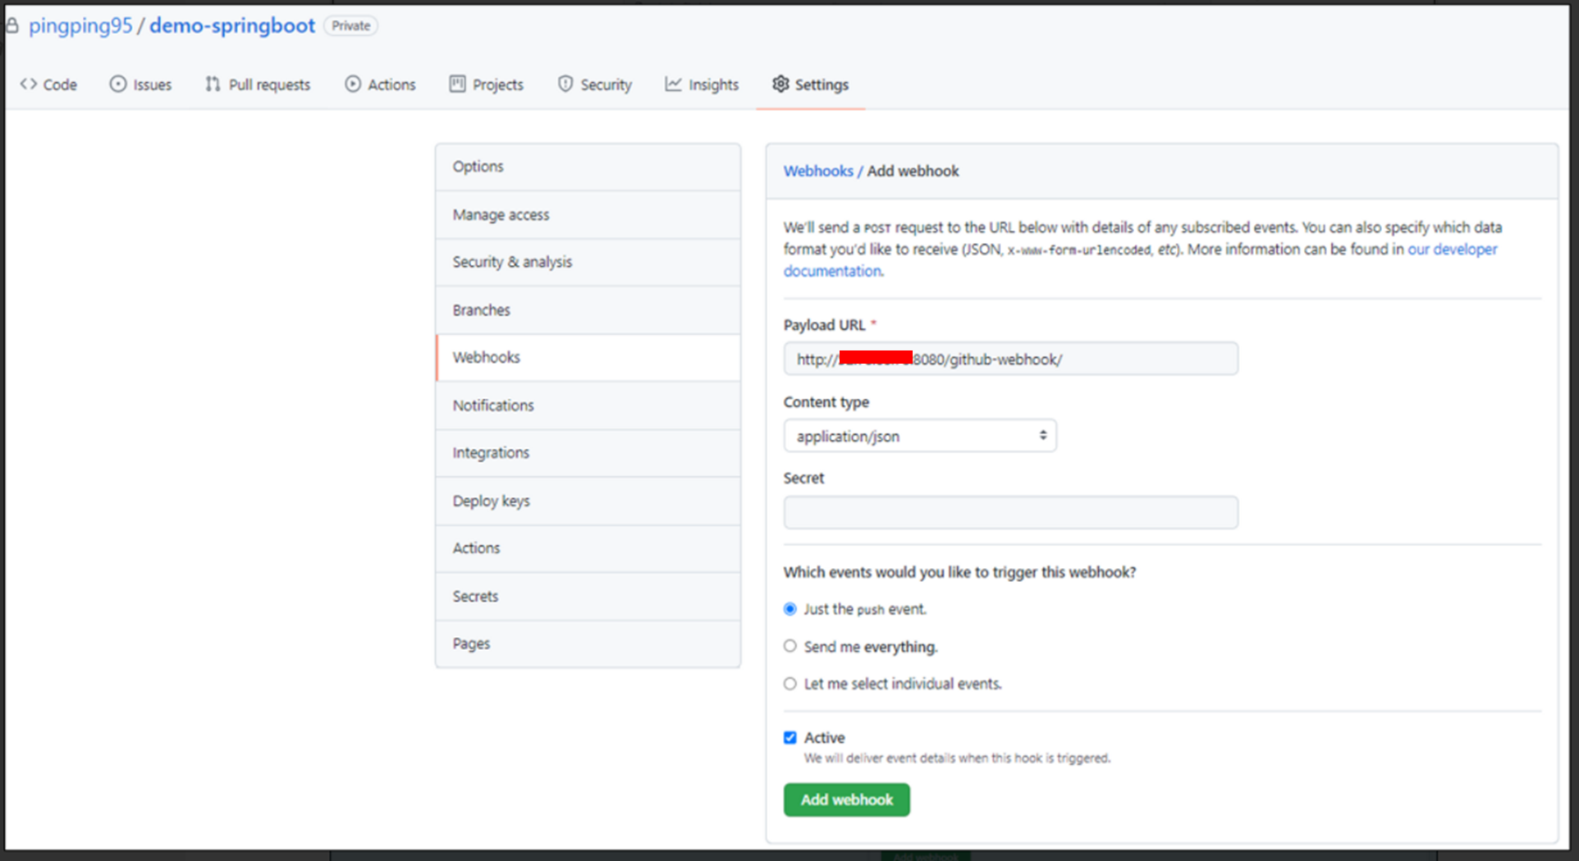1579x861 pixels.
Task: Click the Code tab angle-brackets icon
Action: [29, 84]
